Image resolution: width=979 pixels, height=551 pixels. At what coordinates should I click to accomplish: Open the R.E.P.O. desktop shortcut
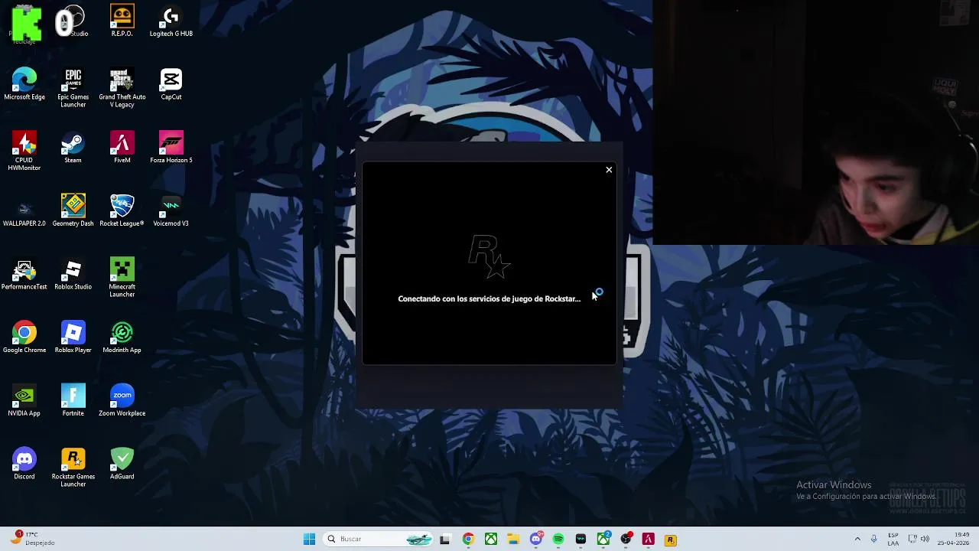122,21
